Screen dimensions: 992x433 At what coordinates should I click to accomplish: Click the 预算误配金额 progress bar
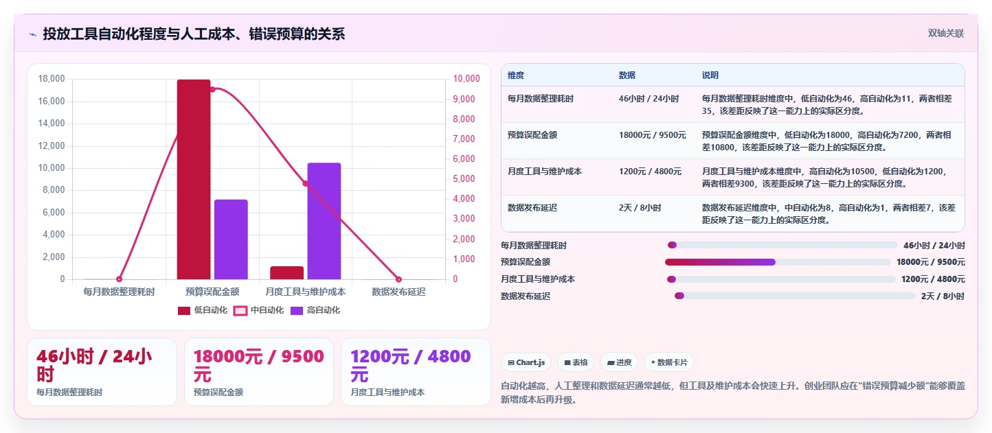coord(778,262)
